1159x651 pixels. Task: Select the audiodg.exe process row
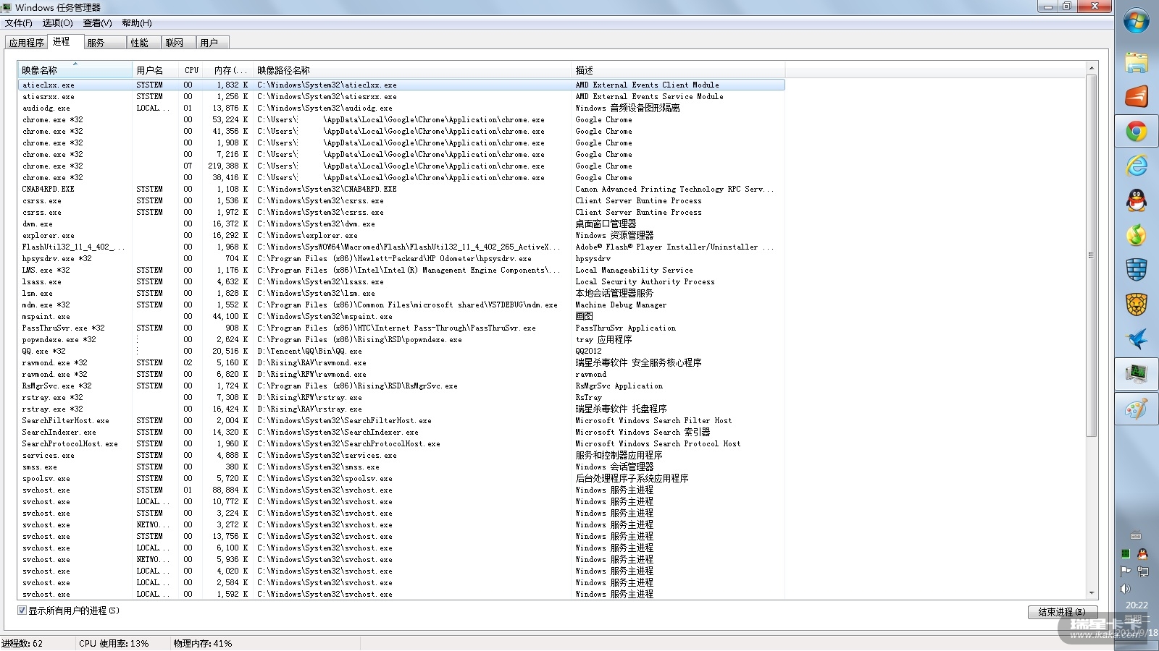[x=401, y=108]
